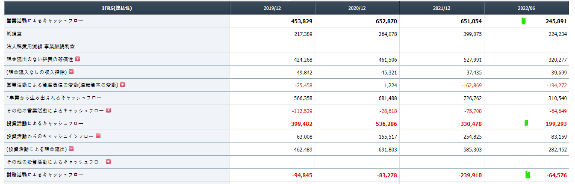The width and height of the screenshot is (575, 184).
Task: Click green marker beside 245,891 value
Action: point(524,21)
